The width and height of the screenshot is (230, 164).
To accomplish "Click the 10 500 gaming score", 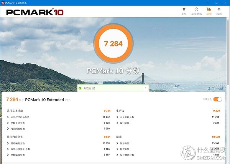I will [216, 137].
